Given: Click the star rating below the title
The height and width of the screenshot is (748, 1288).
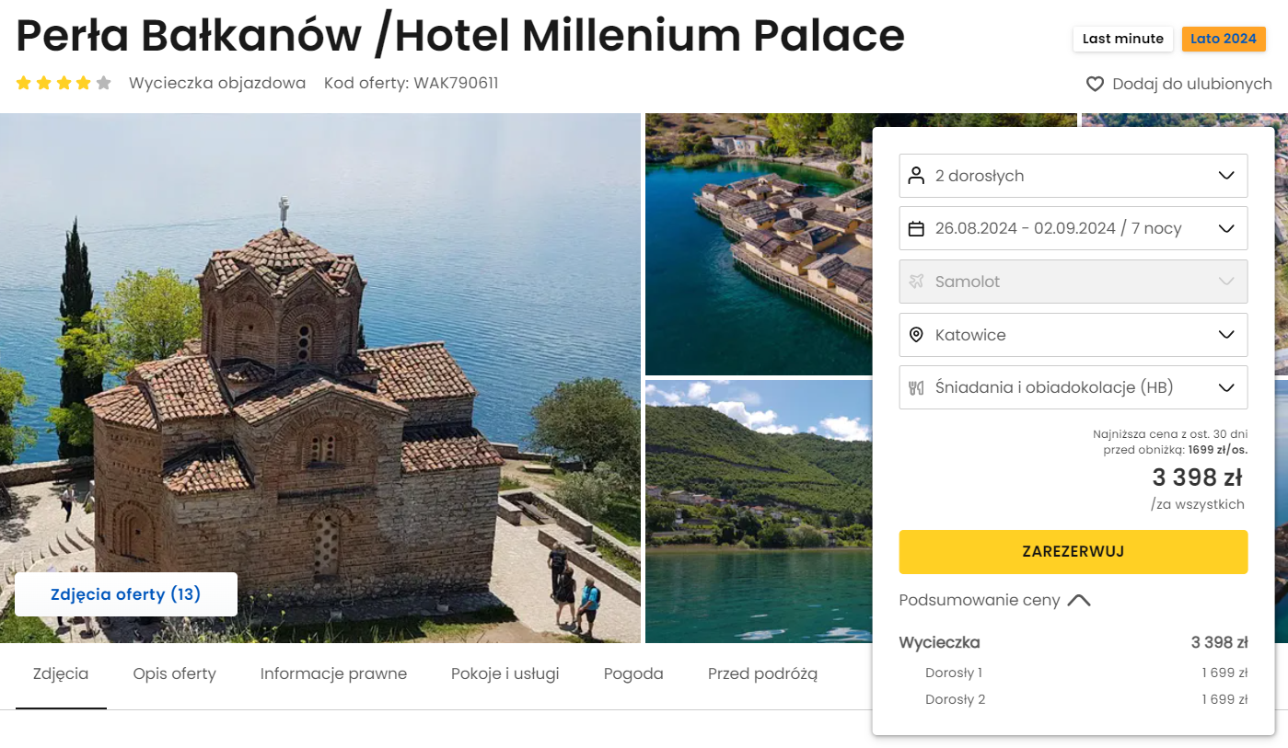Looking at the screenshot, I should (64, 83).
